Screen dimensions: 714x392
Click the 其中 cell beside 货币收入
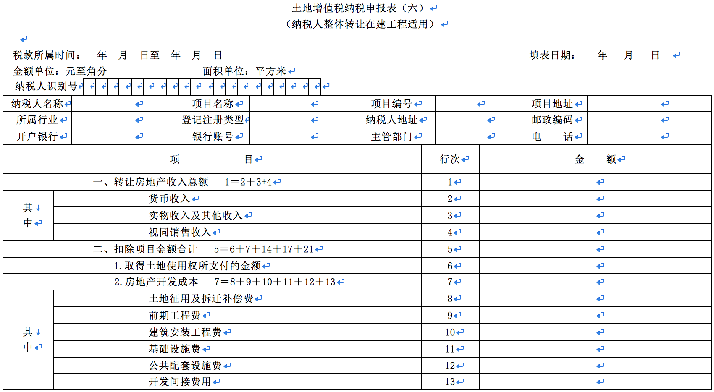[28, 215]
